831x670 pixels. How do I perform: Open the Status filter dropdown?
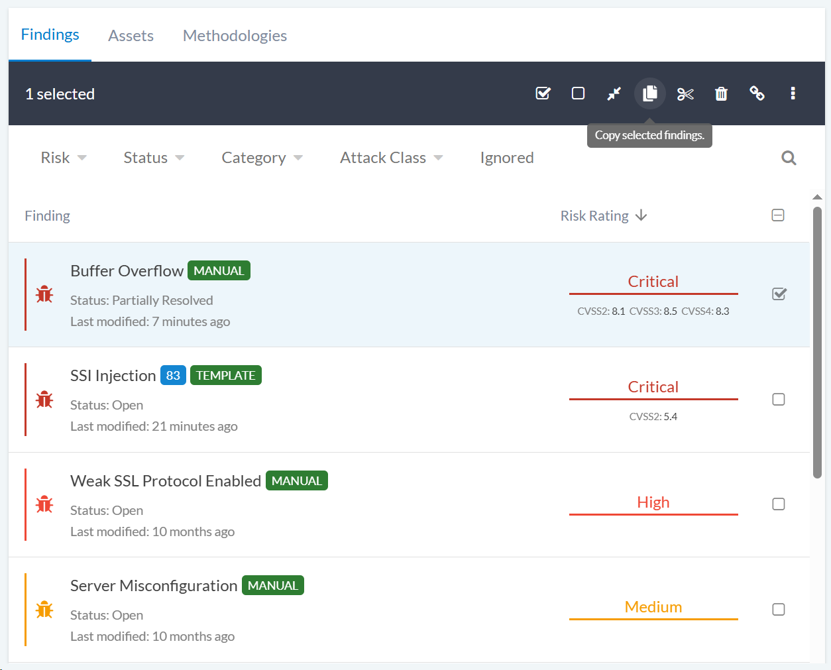(x=154, y=158)
